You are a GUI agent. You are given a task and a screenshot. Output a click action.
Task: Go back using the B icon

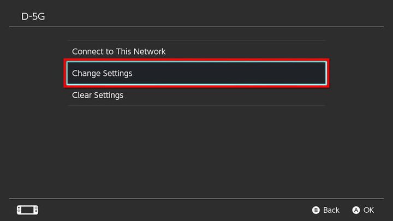coord(315,210)
